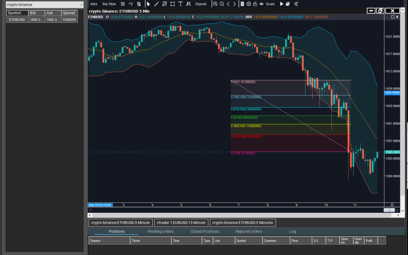
Task: Click the chart horizontal scrollbar thumb
Action: click(x=388, y=210)
